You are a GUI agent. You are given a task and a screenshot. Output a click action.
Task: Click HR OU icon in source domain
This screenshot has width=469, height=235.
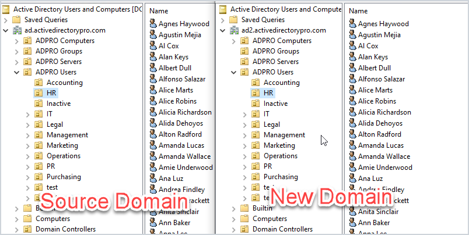coord(38,93)
